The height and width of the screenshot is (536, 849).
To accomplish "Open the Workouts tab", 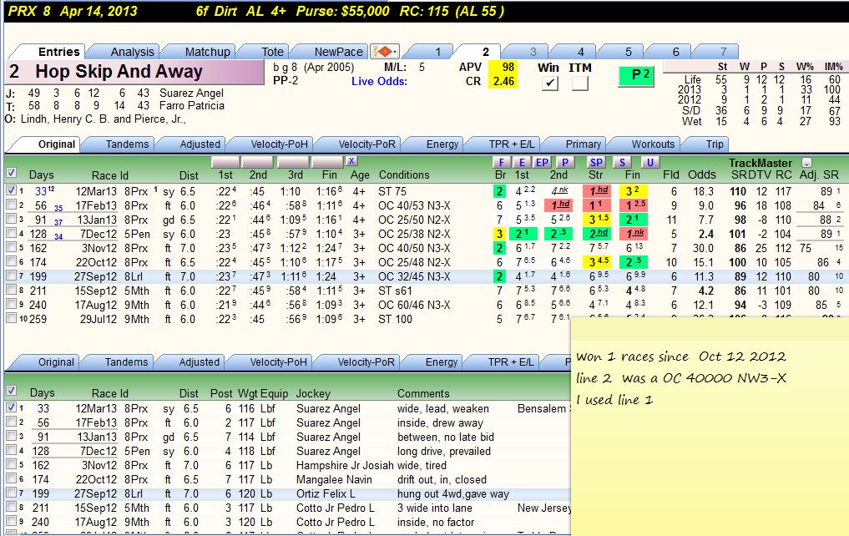I will (x=653, y=144).
